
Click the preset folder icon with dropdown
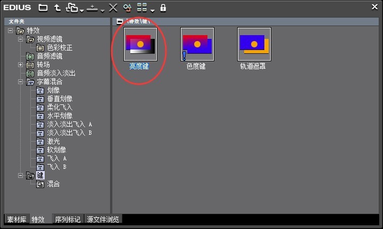point(72,7)
